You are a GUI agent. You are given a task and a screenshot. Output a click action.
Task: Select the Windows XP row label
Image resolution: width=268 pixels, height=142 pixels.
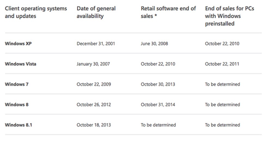coord(18,43)
